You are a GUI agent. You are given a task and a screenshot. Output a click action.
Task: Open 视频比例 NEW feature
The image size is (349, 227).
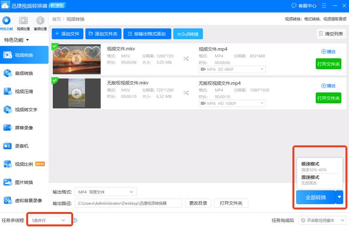[24, 164]
